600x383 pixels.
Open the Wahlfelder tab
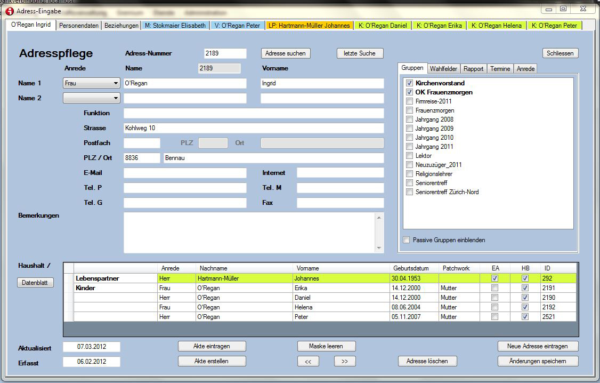pyautogui.click(x=443, y=69)
